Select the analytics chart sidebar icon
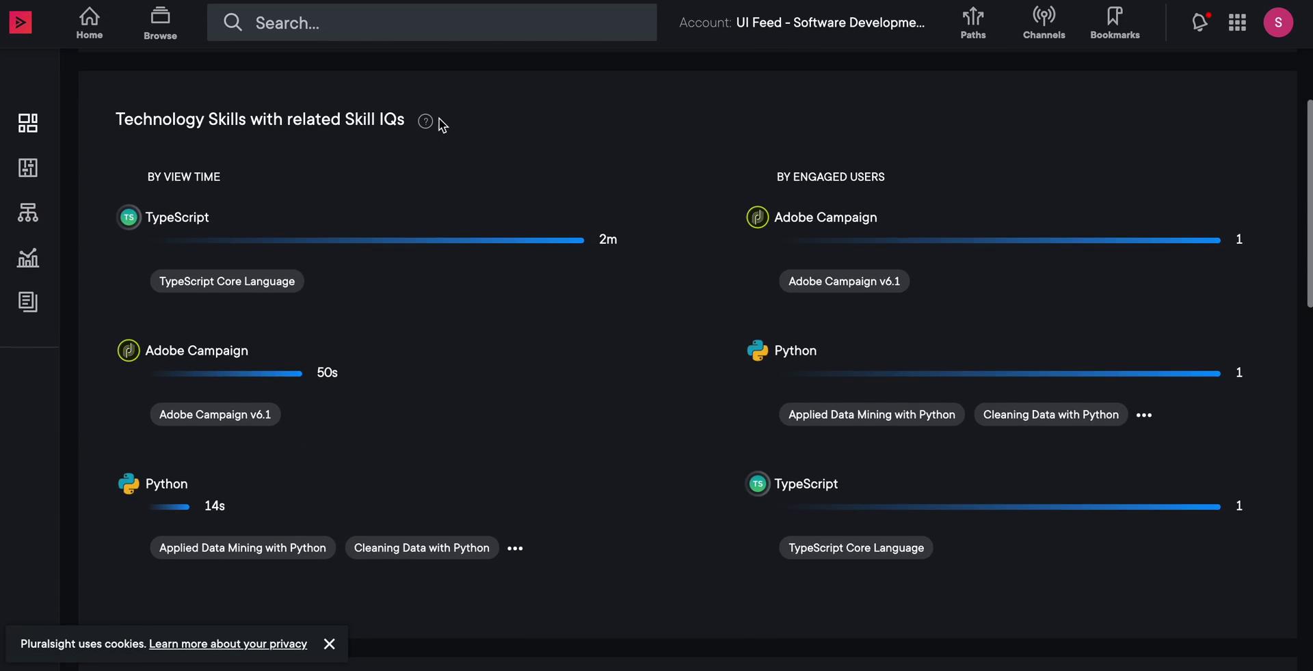This screenshot has height=671, width=1313. (x=28, y=258)
